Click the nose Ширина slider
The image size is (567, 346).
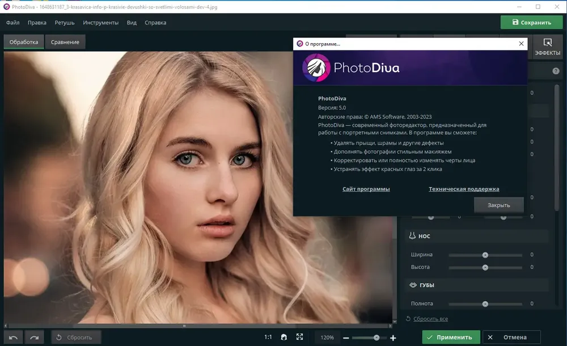tap(485, 255)
